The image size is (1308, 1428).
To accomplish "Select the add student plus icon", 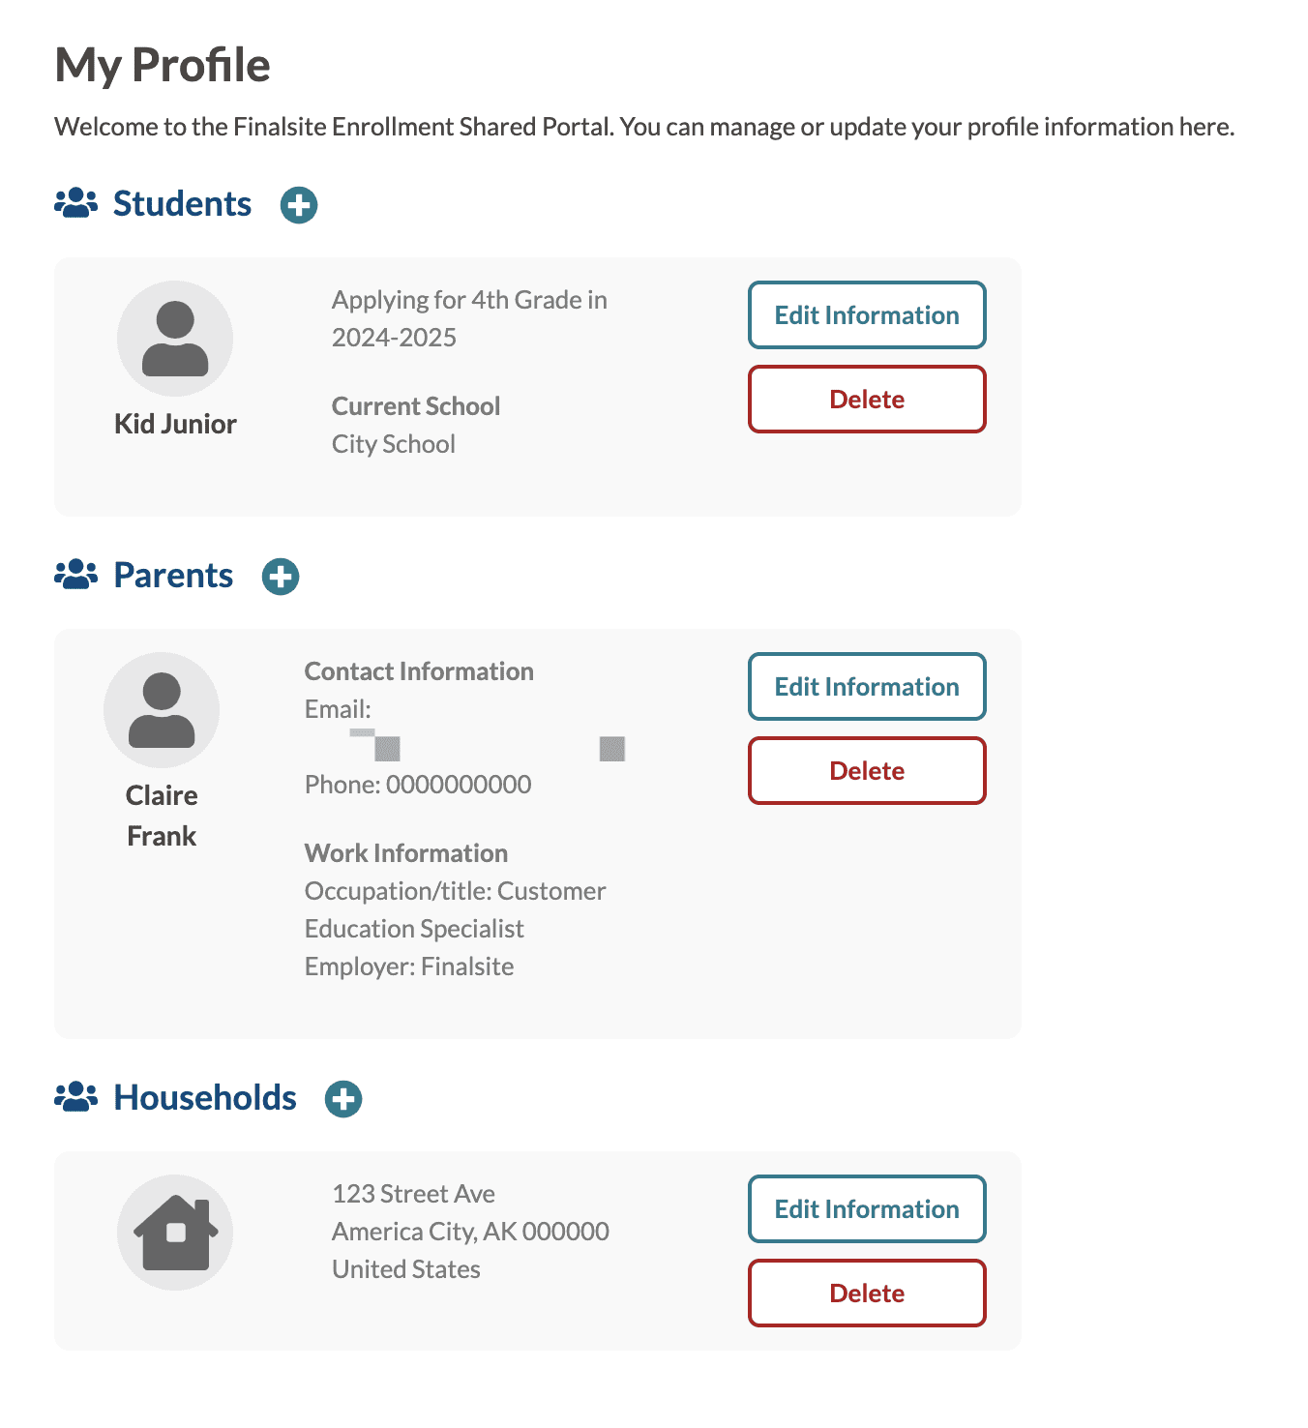I will pos(298,204).
